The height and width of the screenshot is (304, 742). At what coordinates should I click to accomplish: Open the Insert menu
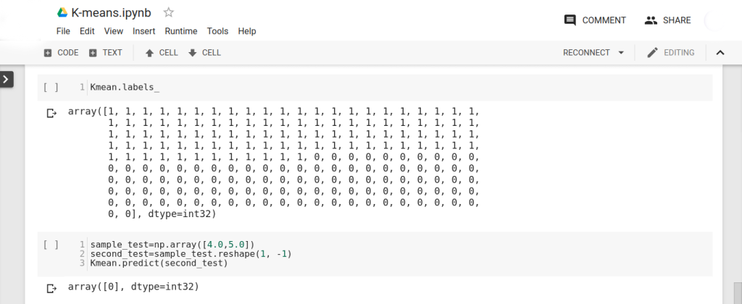[x=143, y=31]
